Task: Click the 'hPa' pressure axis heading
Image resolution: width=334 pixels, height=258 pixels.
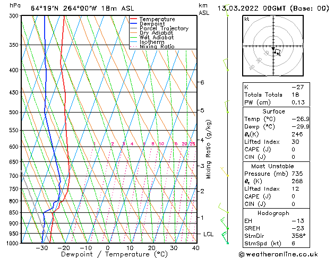Action: (x=15, y=5)
